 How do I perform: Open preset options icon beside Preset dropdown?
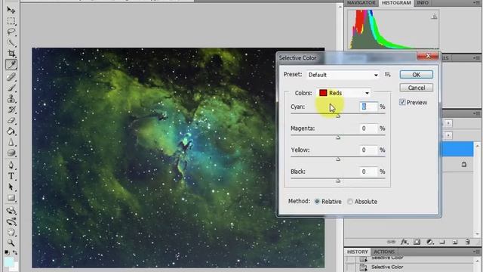[x=387, y=74]
